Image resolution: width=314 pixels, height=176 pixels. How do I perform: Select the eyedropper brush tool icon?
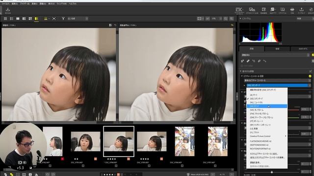click(x=248, y=61)
